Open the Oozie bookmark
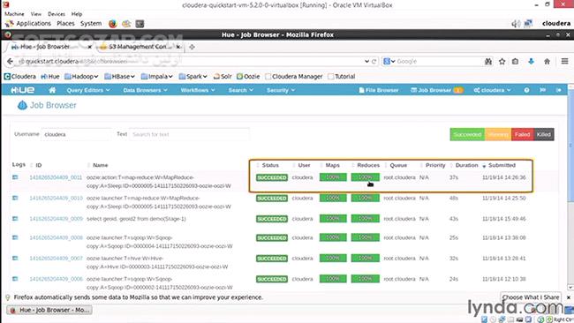The width and height of the screenshot is (574, 323). coord(248,77)
